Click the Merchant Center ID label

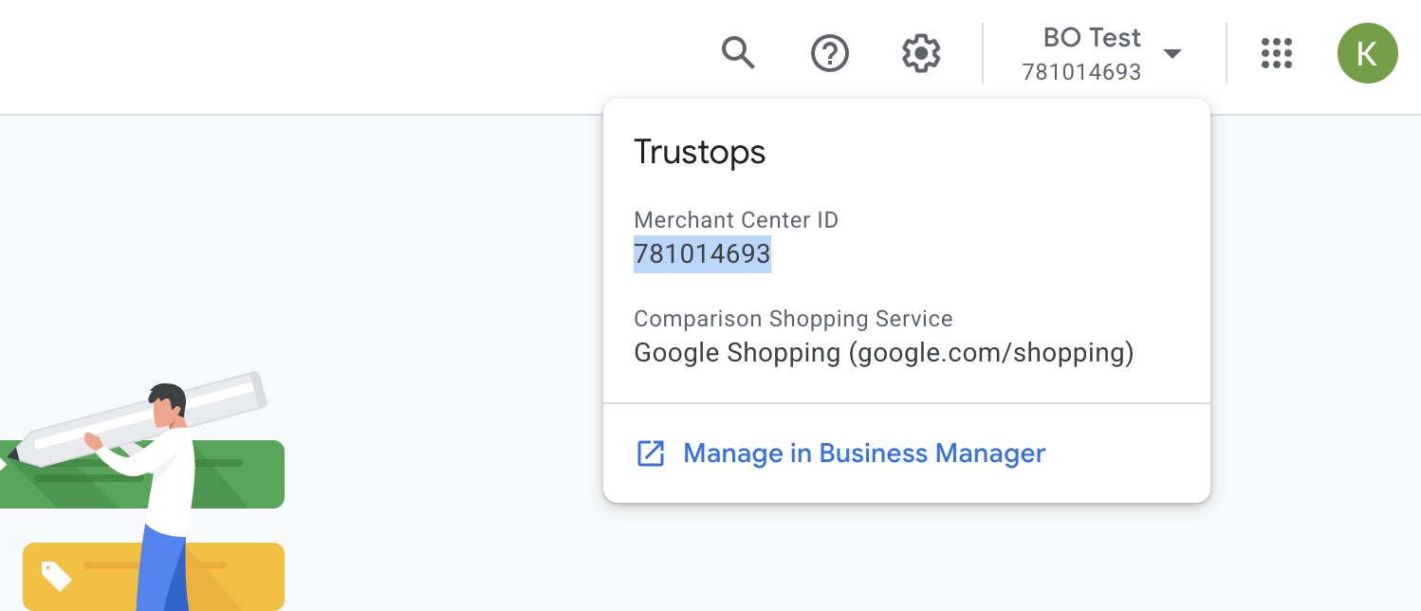point(736,220)
